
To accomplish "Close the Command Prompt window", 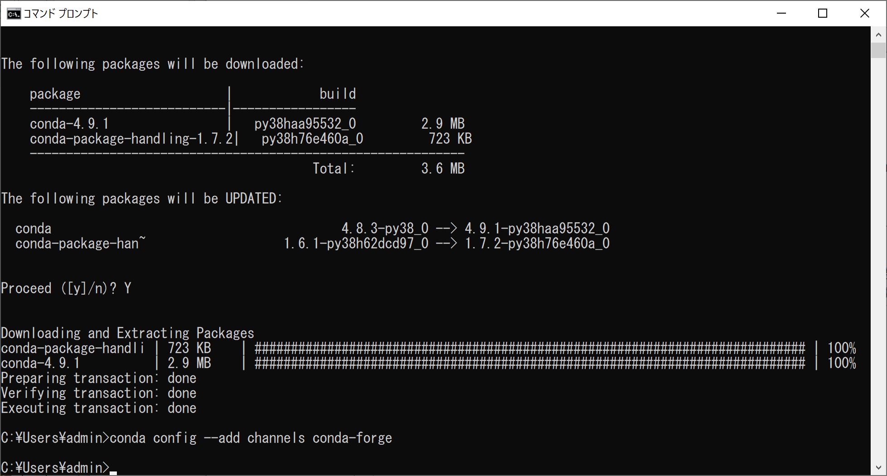I will click(x=864, y=14).
